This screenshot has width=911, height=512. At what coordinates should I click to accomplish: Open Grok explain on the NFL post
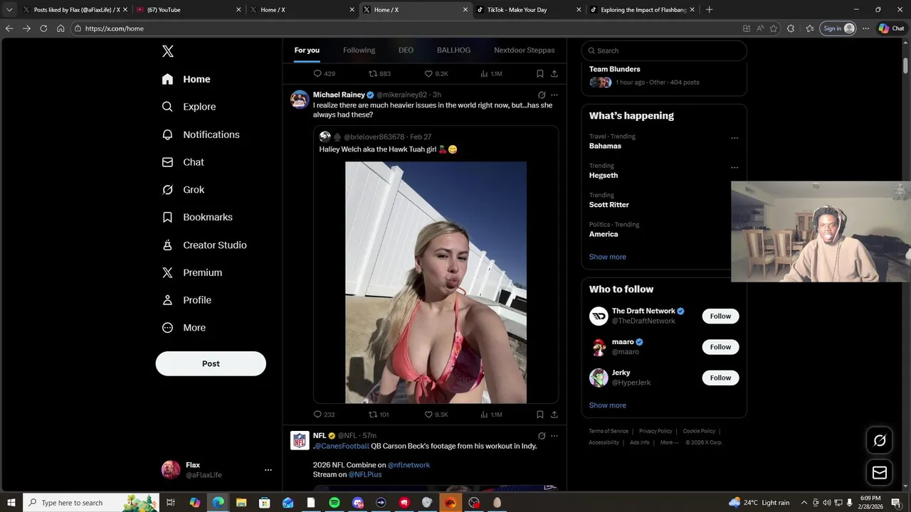pos(542,436)
